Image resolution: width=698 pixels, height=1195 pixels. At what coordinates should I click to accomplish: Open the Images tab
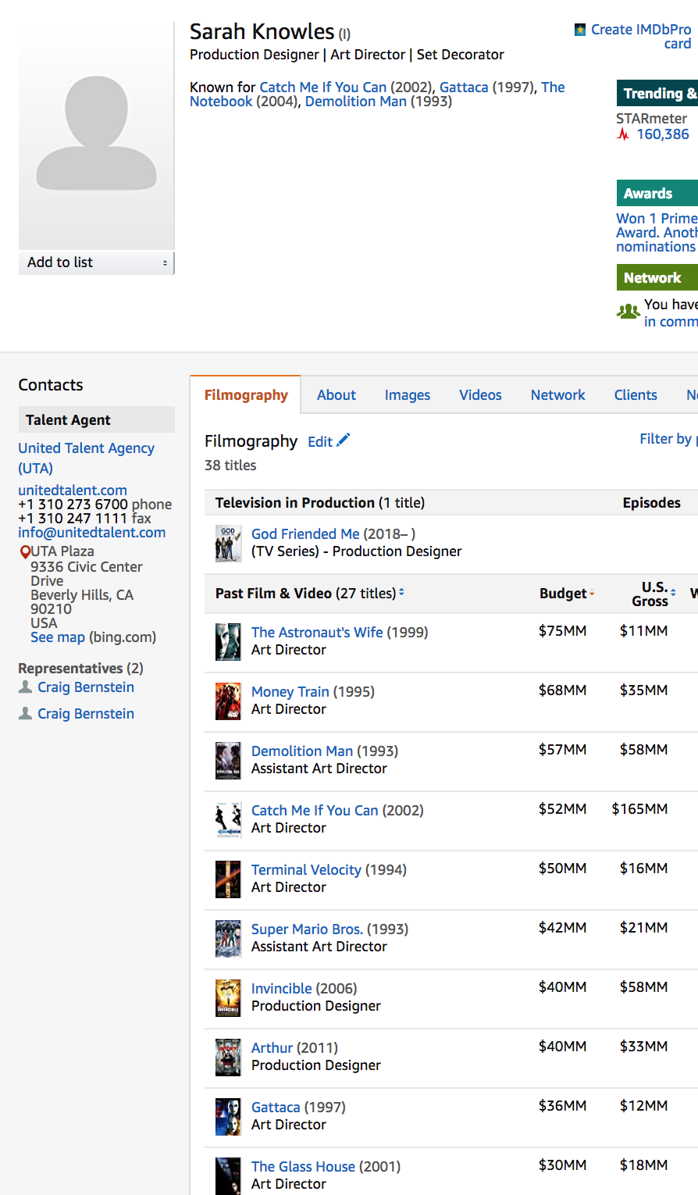(x=408, y=395)
